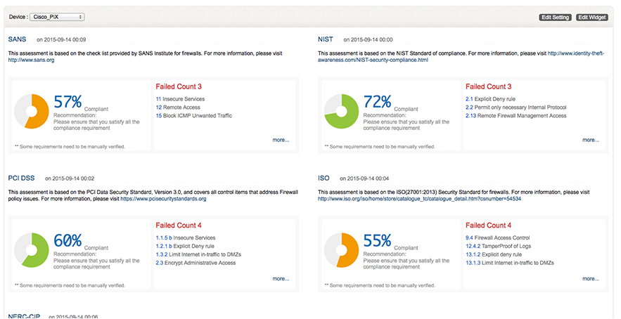Image resolution: width=621 pixels, height=319 pixels.
Task: Click the ISO compliance donut chart
Action: [341, 249]
